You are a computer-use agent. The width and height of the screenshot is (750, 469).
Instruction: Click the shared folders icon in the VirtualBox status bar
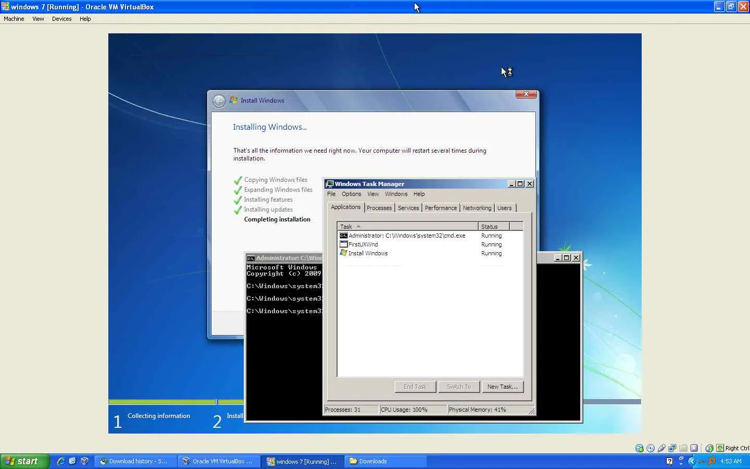(x=683, y=448)
